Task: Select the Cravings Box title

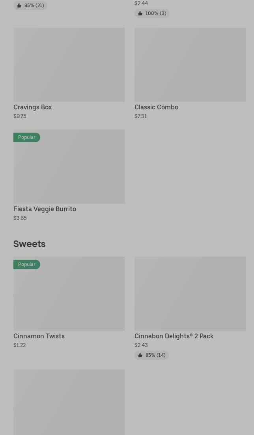Action: (x=33, y=107)
